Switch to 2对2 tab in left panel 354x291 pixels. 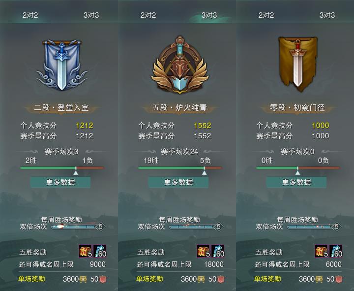click(30, 15)
